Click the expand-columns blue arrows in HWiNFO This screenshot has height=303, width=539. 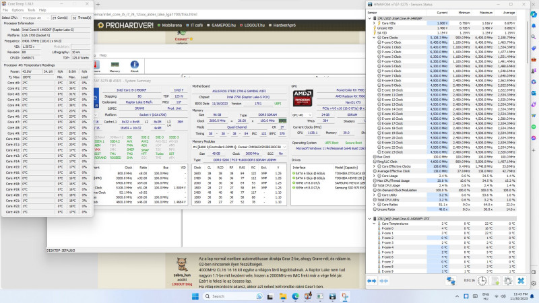click(372, 281)
